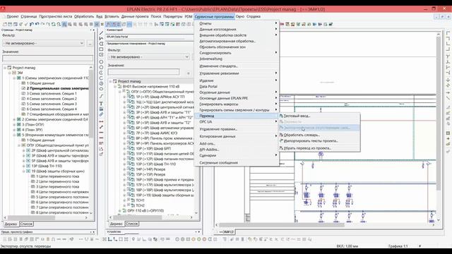Viewport: 452px width, 254px height.
Task: Click the EPLAN application icon in the title bar
Action: [x=3, y=9]
